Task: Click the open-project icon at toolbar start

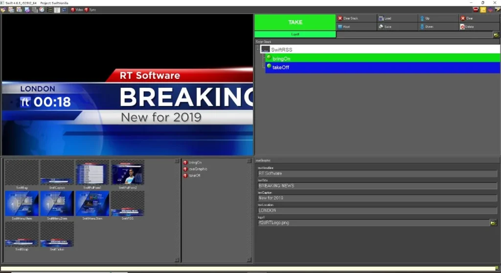Action: [3, 10]
